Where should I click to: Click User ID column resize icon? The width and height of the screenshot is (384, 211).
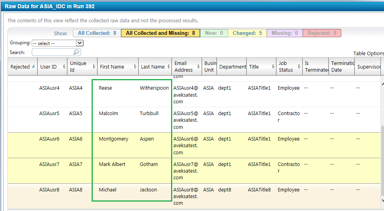pyautogui.click(x=64, y=67)
